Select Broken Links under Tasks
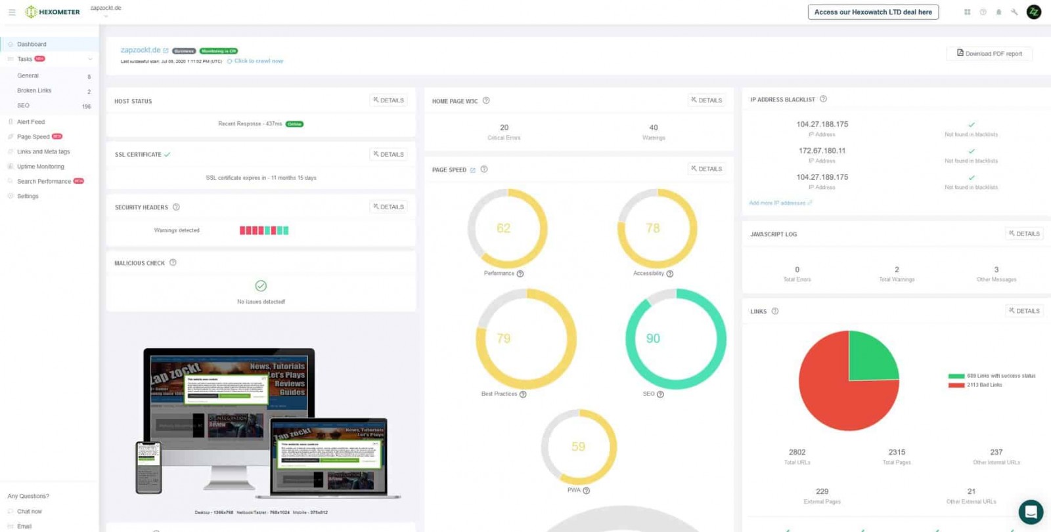Viewport: 1051px width, 532px height. [x=34, y=91]
